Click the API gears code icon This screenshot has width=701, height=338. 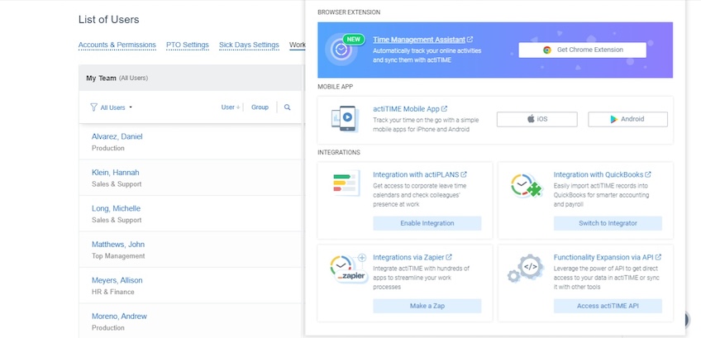pyautogui.click(x=526, y=269)
